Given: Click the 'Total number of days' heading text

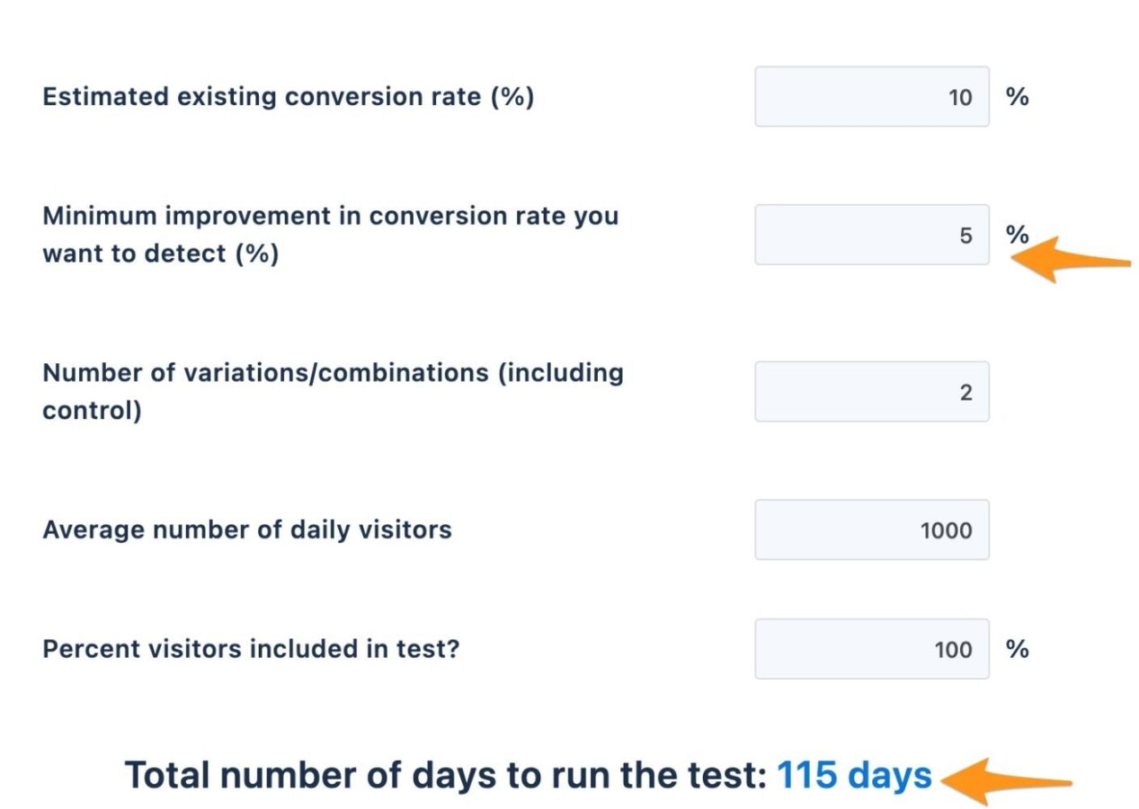Looking at the screenshot, I should (445, 775).
